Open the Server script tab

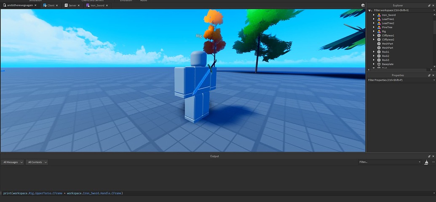pyautogui.click(x=72, y=5)
